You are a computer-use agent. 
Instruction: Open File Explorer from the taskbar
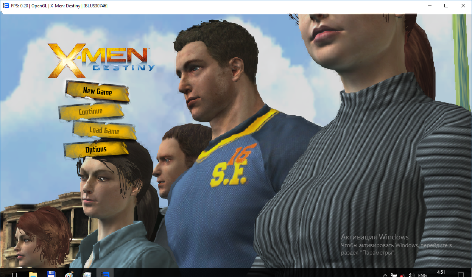tap(33, 275)
